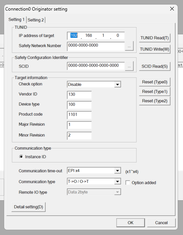Click the Vendor ID field

(79, 95)
